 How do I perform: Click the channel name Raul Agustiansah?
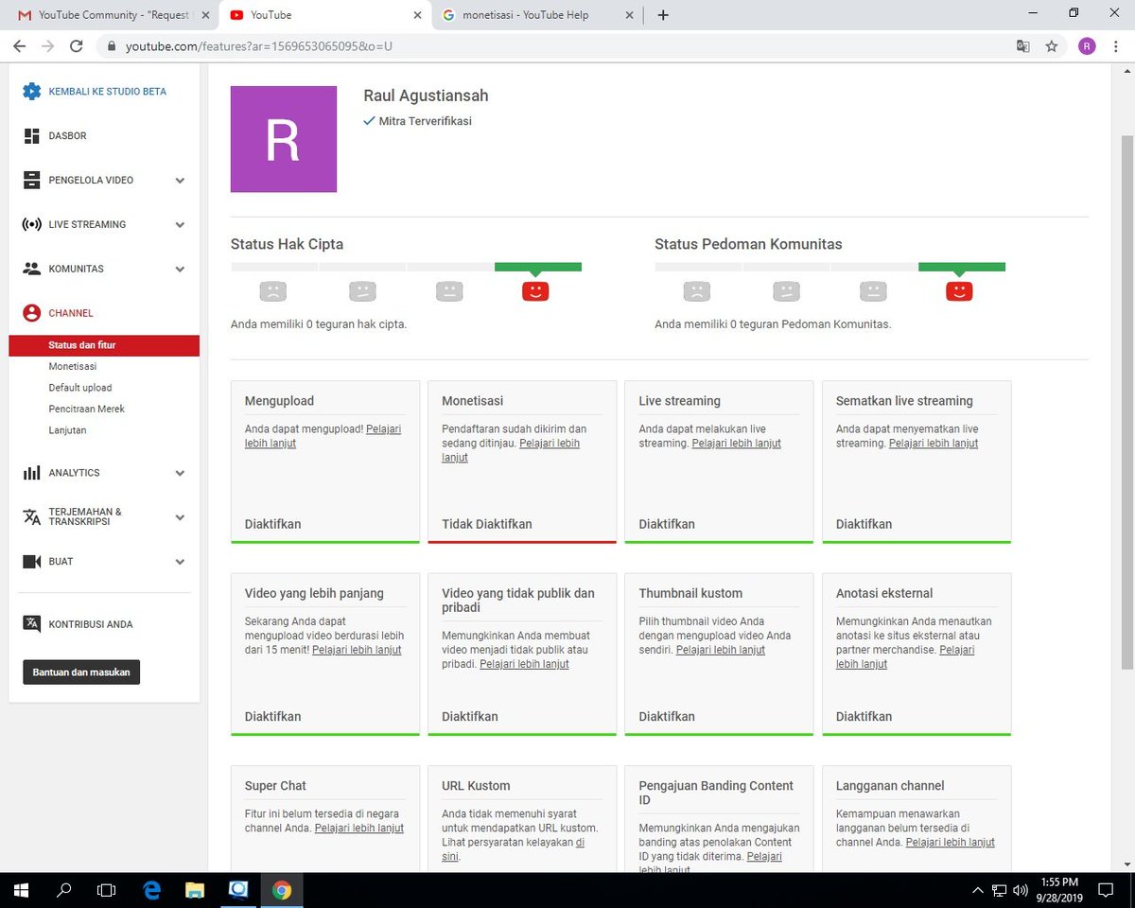click(x=426, y=96)
